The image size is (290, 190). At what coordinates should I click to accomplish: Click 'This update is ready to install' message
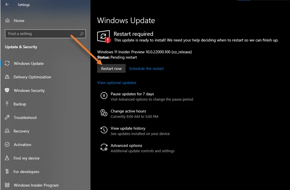pyautogui.click(x=196, y=40)
